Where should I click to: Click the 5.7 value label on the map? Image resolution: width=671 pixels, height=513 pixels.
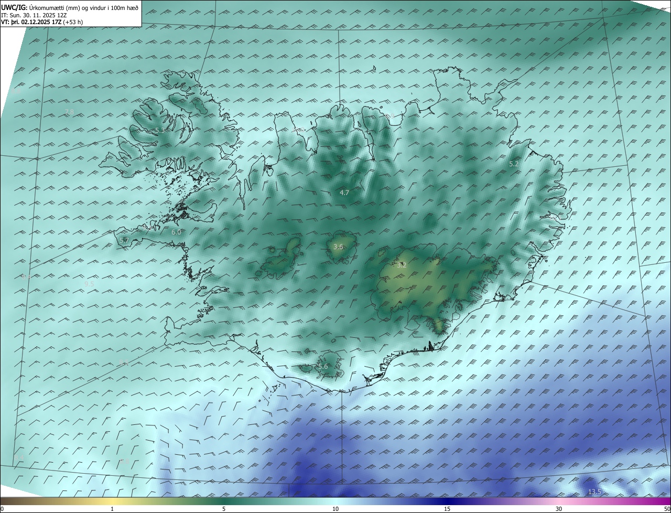tap(124, 240)
